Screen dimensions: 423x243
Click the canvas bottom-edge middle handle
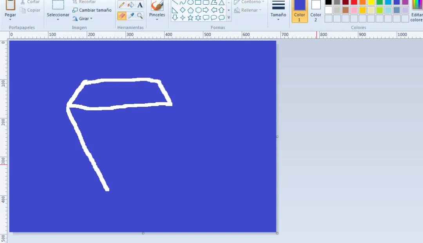[x=143, y=233]
